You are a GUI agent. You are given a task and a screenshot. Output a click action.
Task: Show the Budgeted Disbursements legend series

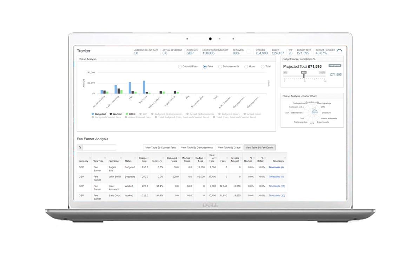point(167,114)
